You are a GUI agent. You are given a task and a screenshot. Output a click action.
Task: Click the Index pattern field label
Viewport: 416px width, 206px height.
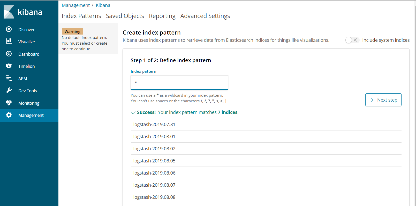click(143, 71)
